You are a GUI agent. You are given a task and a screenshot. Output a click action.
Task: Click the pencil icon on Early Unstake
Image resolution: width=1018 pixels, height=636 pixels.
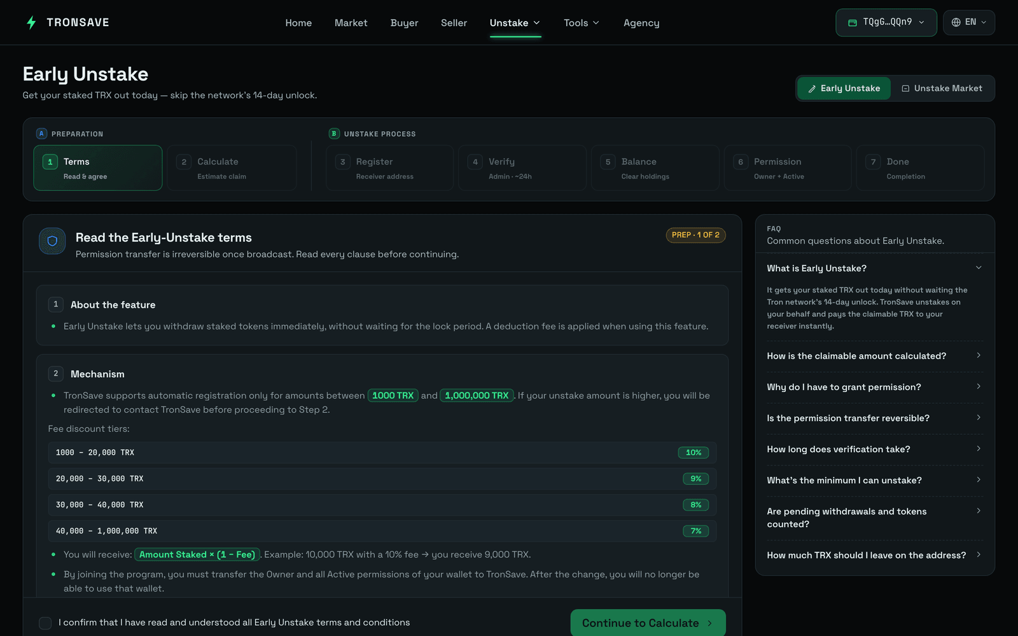click(x=812, y=89)
